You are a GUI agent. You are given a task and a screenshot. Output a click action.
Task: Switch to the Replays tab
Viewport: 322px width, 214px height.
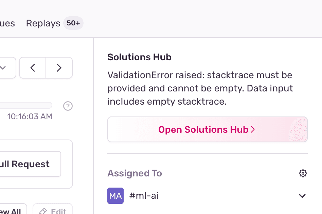pos(43,23)
